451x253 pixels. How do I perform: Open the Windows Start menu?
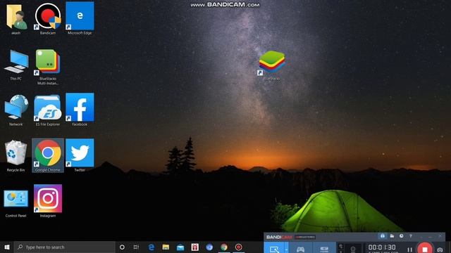click(7, 247)
